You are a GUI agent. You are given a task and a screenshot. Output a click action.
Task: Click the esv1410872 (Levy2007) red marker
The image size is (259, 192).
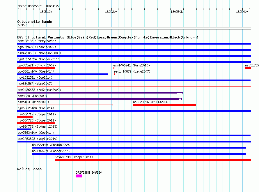[x=114, y=74]
